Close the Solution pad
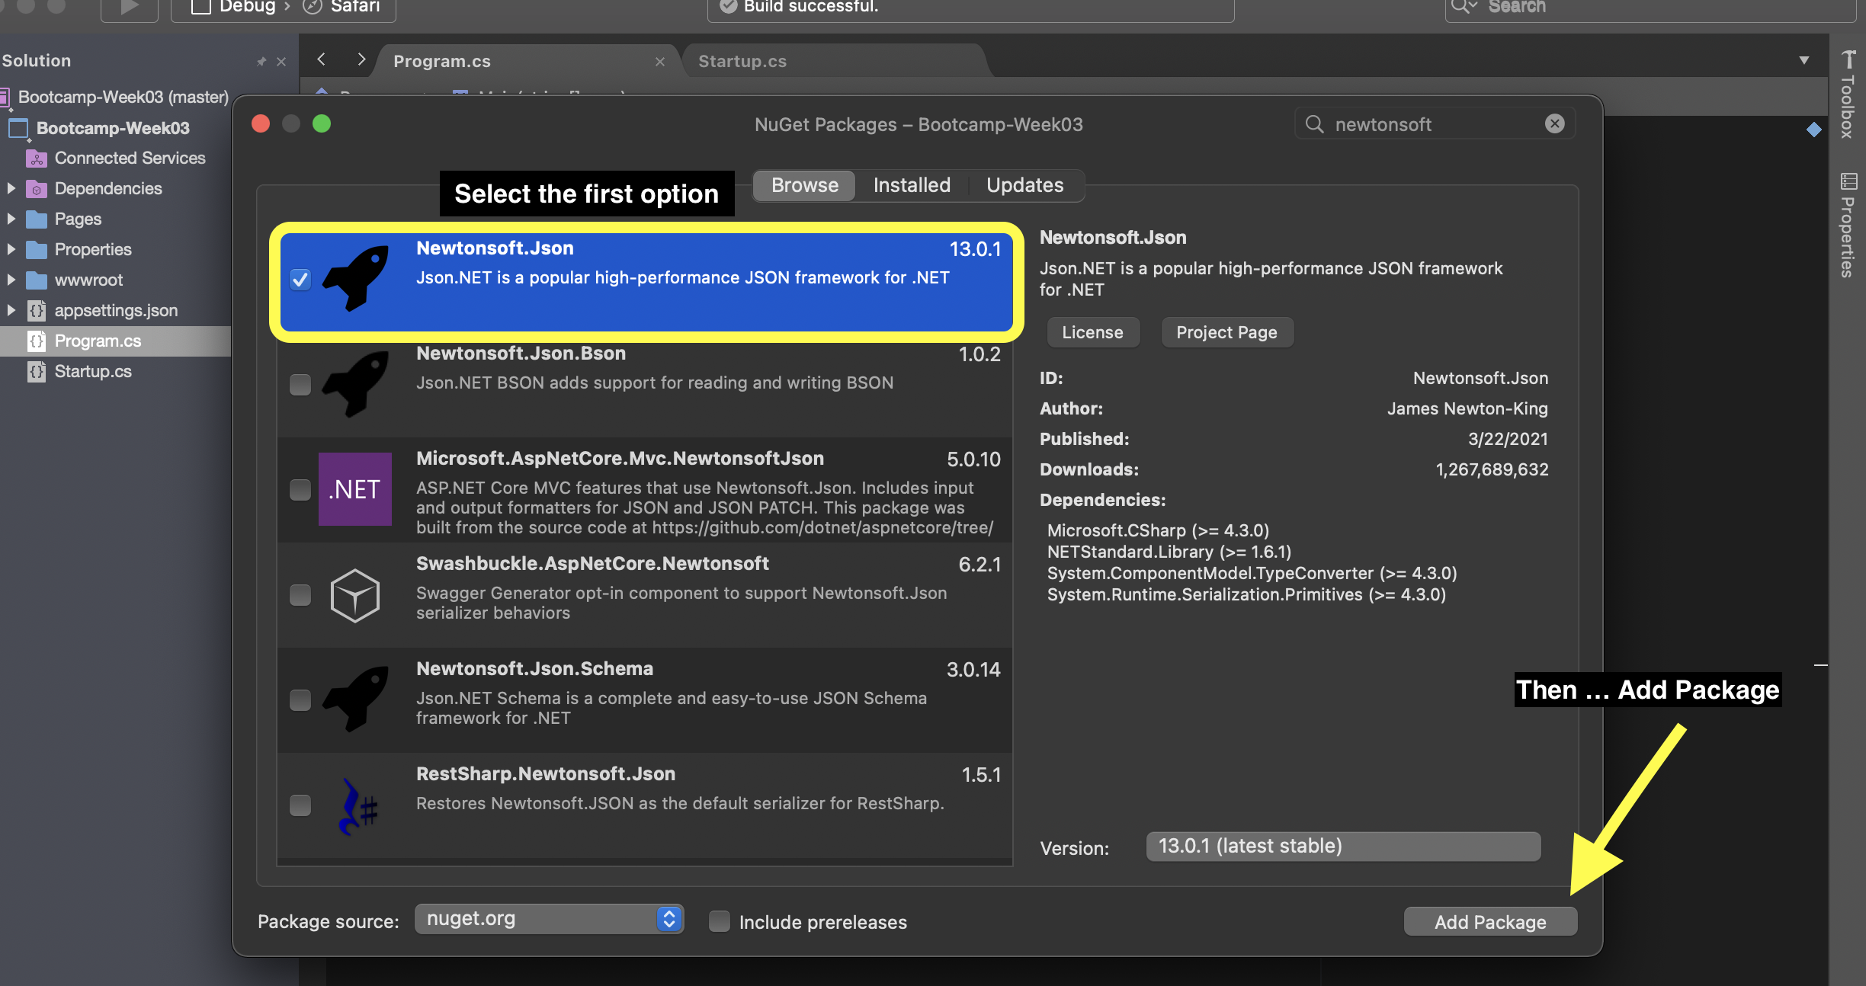 click(281, 62)
